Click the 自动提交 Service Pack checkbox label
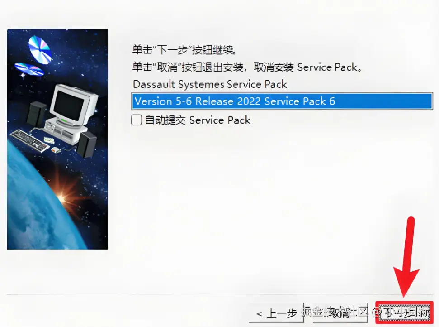The width and height of the screenshot is (439, 327). (198, 120)
